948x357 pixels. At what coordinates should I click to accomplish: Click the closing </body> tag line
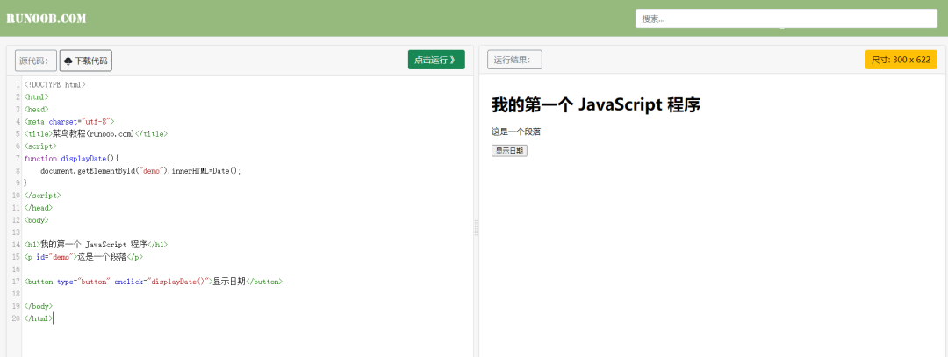pos(38,306)
